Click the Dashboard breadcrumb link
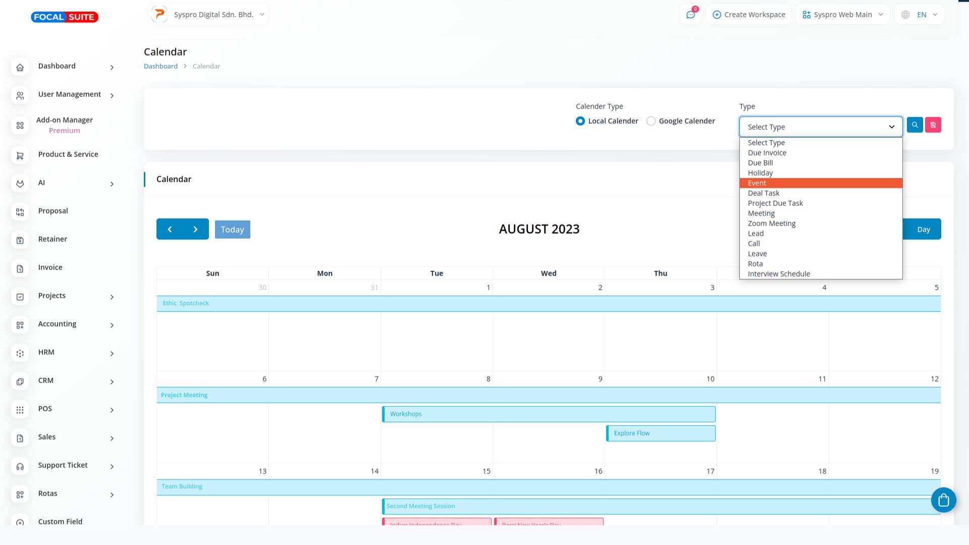Screen dimensions: 969x545 pyautogui.click(x=160, y=66)
